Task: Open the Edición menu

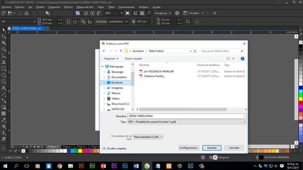Action: (x=20, y=7)
